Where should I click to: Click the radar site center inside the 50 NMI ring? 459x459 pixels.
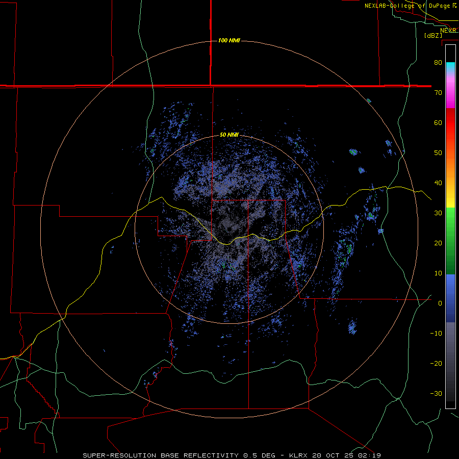click(229, 229)
